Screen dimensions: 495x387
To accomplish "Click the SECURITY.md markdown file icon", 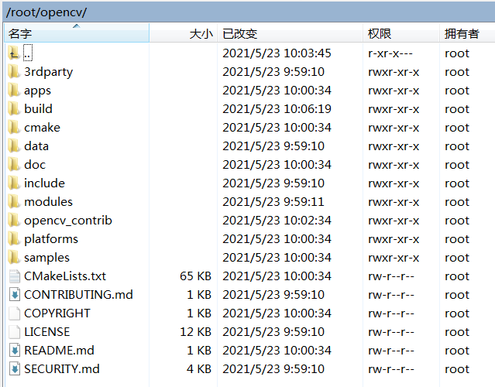I will tap(14, 369).
